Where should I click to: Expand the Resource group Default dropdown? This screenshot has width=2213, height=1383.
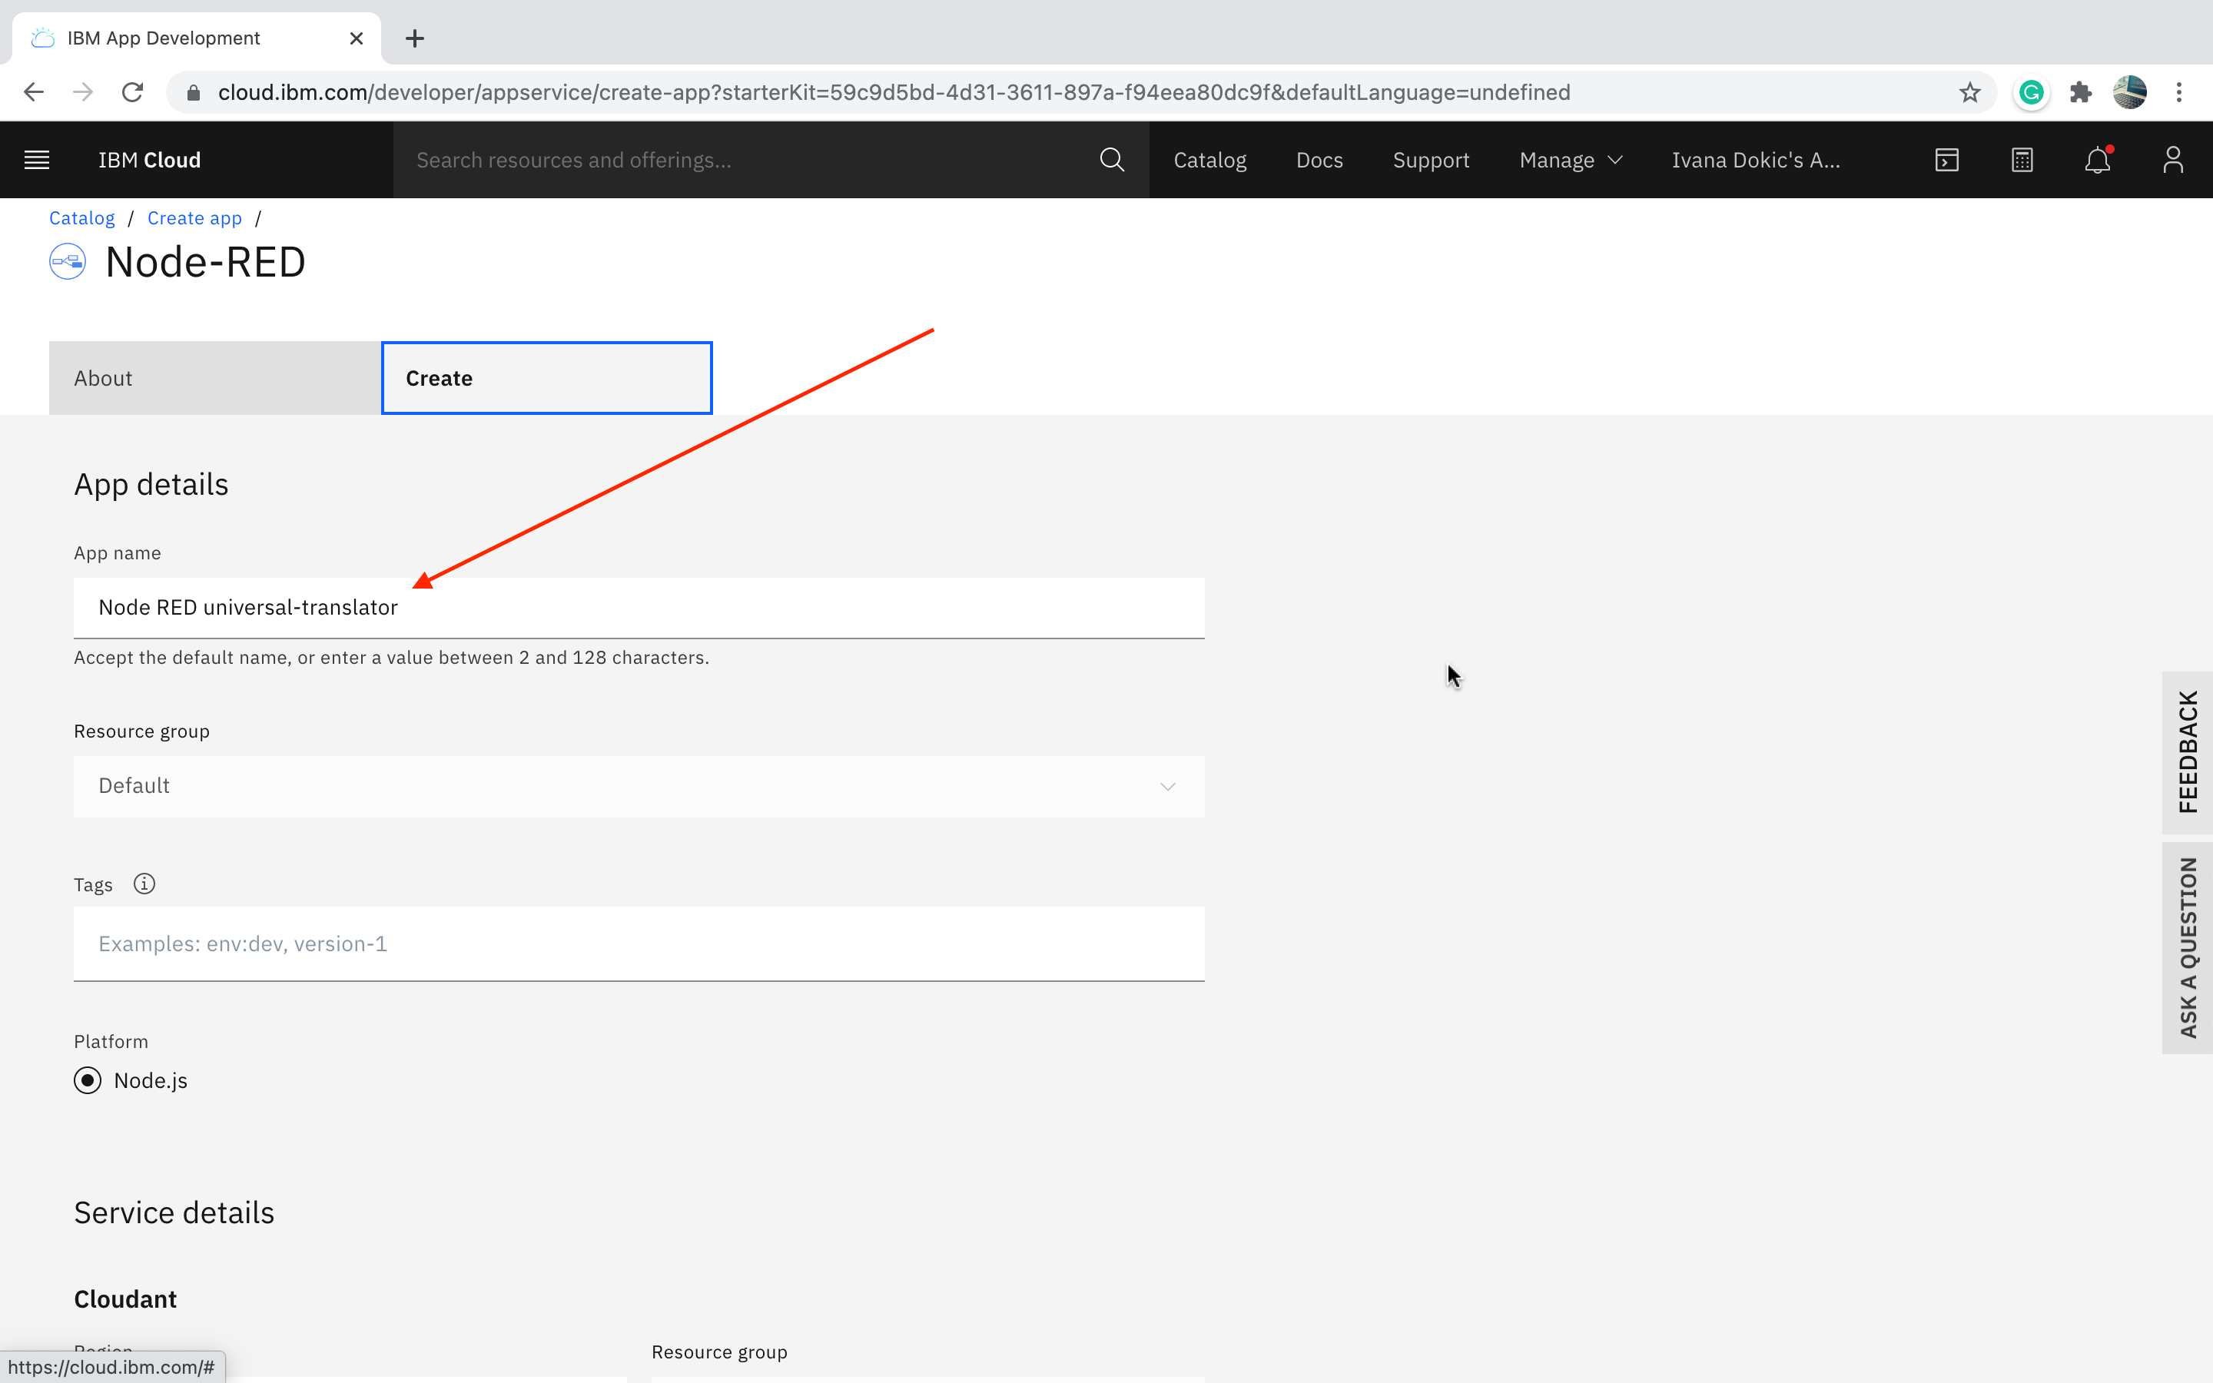coord(639,786)
